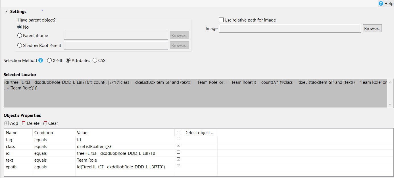The image size is (394, 178).
Task: Click into the Image path field
Action: tap(290, 29)
